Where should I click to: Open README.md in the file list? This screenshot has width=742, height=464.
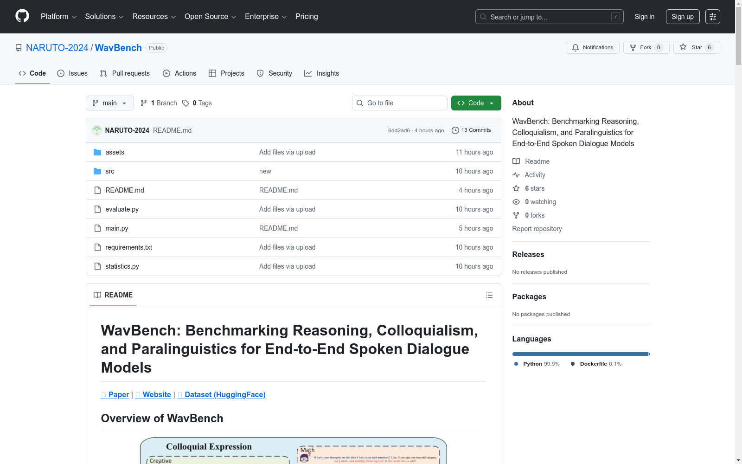point(125,190)
